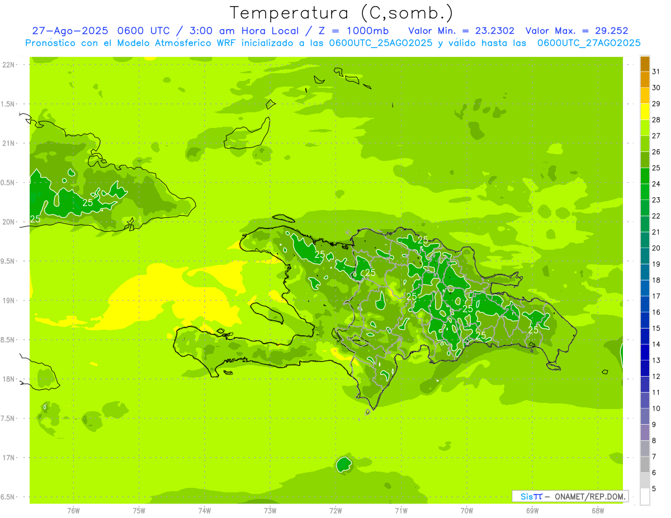
Task: Click the '21N' latitude axis label
Action: pyautogui.click(x=9, y=144)
